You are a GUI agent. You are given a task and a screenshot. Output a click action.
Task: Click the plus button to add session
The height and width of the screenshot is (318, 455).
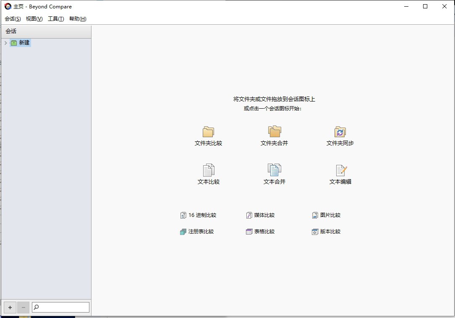pyautogui.click(x=10, y=307)
